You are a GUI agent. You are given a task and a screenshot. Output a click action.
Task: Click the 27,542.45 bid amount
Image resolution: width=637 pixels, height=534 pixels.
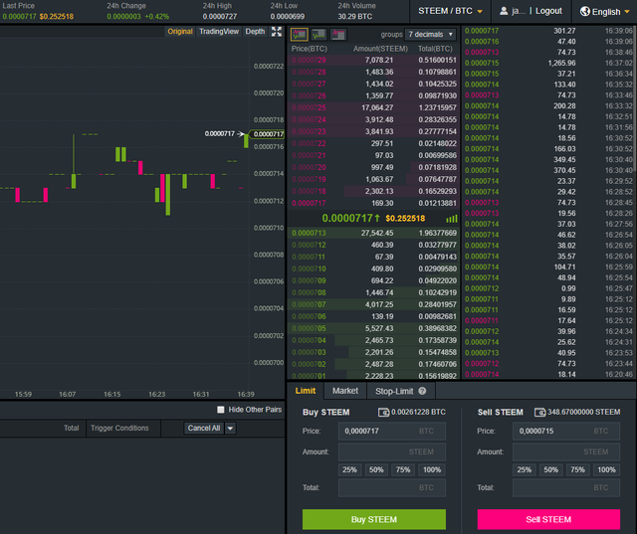pos(377,234)
